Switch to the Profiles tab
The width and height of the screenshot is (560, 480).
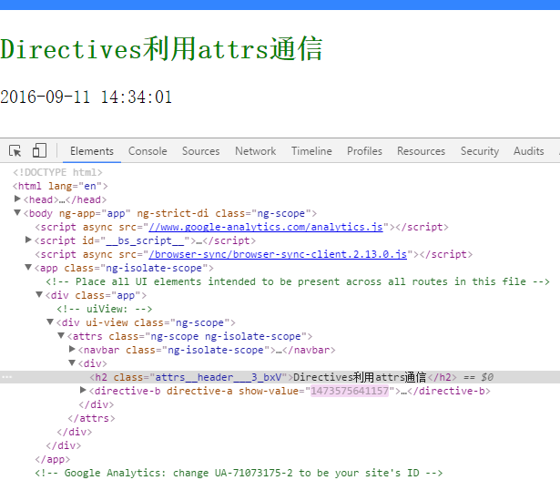coord(364,151)
